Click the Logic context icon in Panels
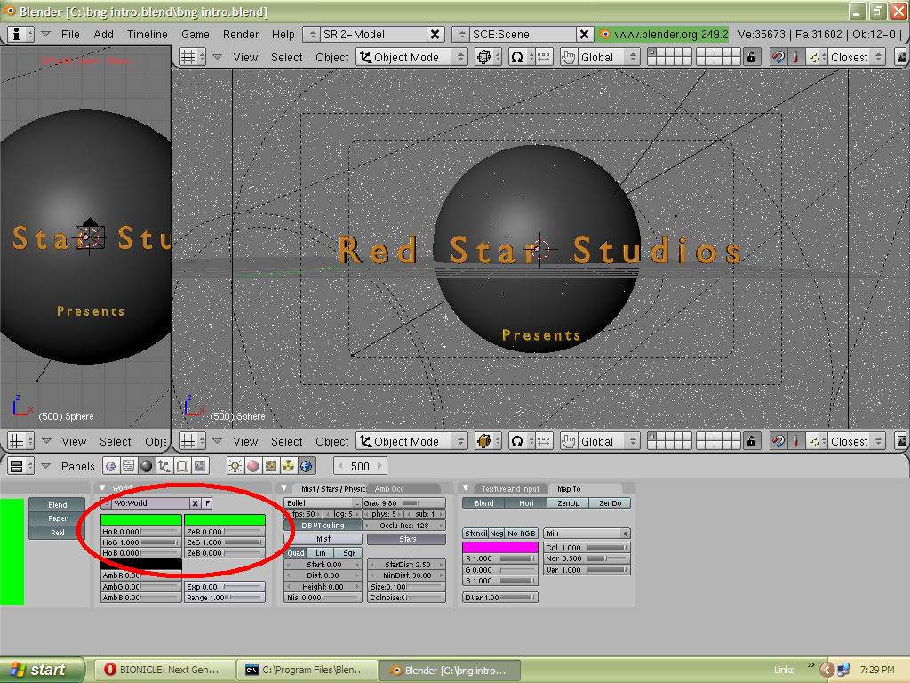The width and height of the screenshot is (910, 683). point(111,466)
